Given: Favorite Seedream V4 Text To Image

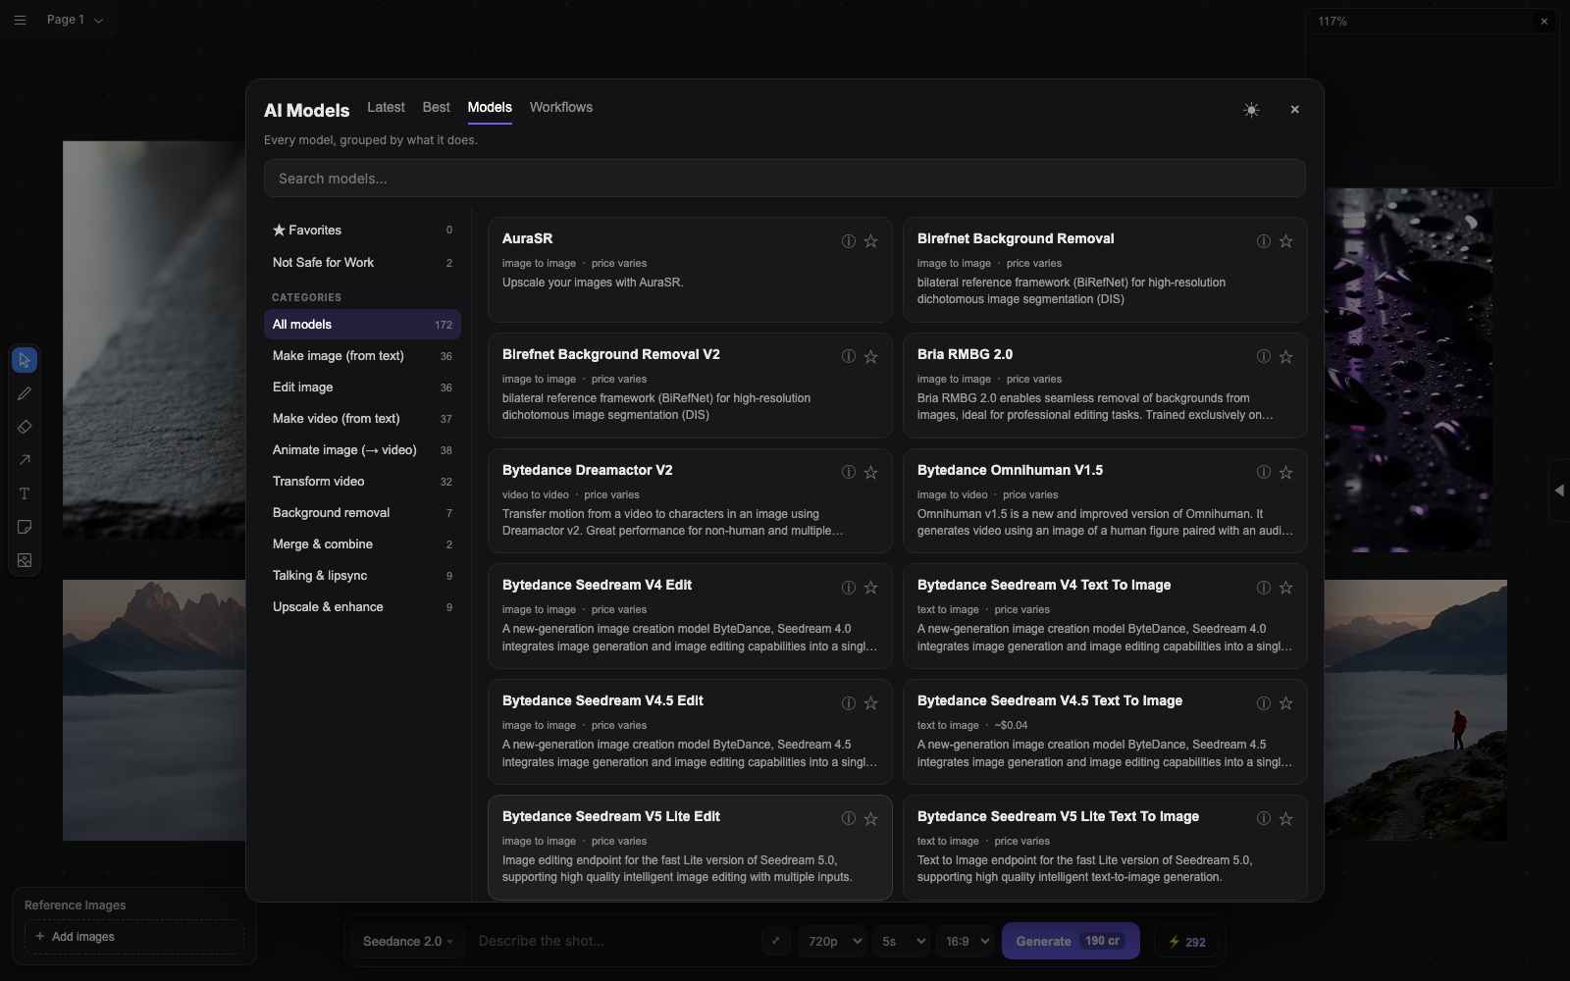Looking at the screenshot, I should [1285, 588].
